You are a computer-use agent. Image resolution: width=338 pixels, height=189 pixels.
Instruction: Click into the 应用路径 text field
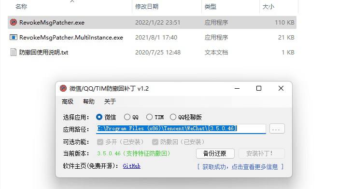click(181, 129)
